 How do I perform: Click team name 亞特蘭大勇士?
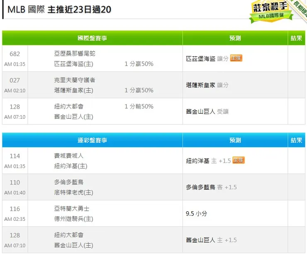click(x=72, y=209)
